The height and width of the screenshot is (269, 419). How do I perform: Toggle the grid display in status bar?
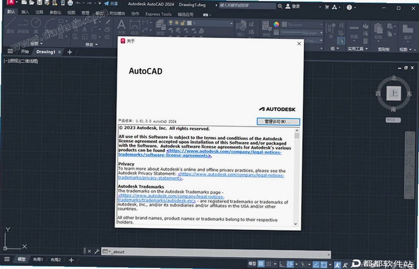click(x=261, y=263)
